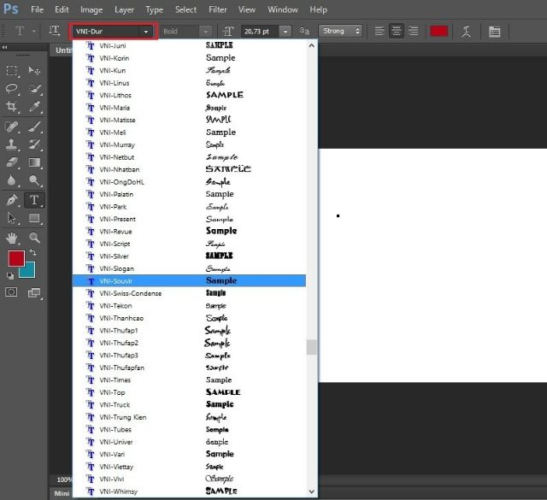Select the History Brush tool

(x=34, y=144)
